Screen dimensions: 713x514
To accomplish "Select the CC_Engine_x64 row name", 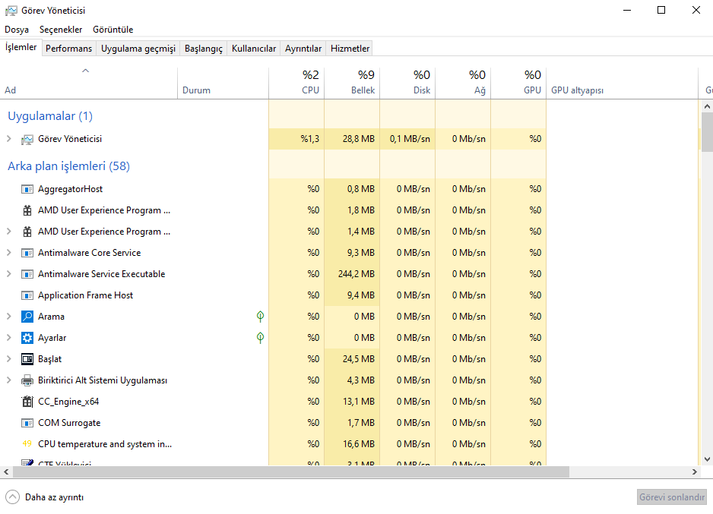I will [x=68, y=402].
